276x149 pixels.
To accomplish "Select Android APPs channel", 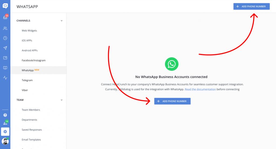I will 30,50.
